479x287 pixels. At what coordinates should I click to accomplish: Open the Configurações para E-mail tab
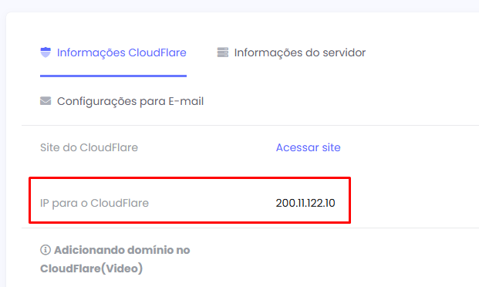(130, 101)
